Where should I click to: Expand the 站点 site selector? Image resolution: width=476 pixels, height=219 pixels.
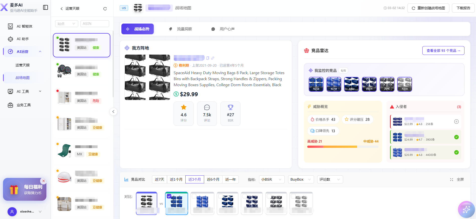pos(66,24)
